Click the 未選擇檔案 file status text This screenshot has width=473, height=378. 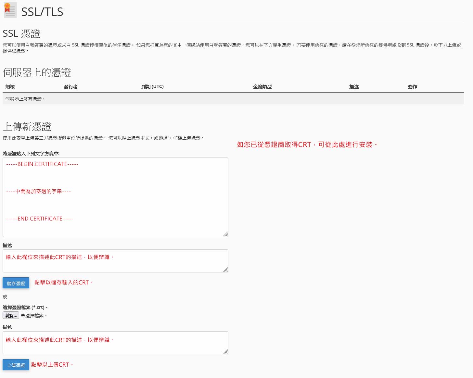click(x=34, y=316)
